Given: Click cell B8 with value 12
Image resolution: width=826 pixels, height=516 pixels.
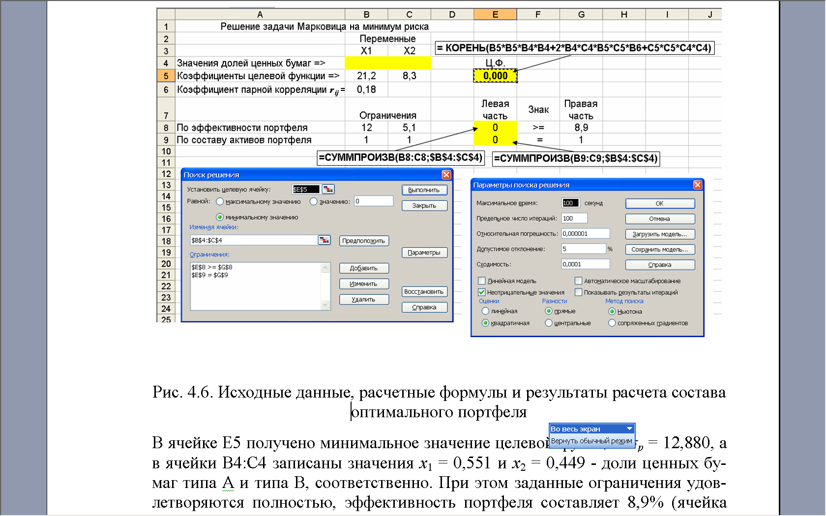Looking at the screenshot, I should click(366, 127).
